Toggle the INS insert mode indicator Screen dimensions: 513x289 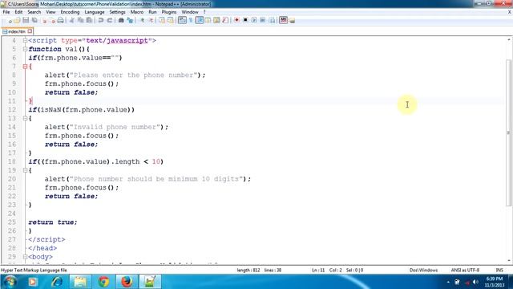pos(499,270)
